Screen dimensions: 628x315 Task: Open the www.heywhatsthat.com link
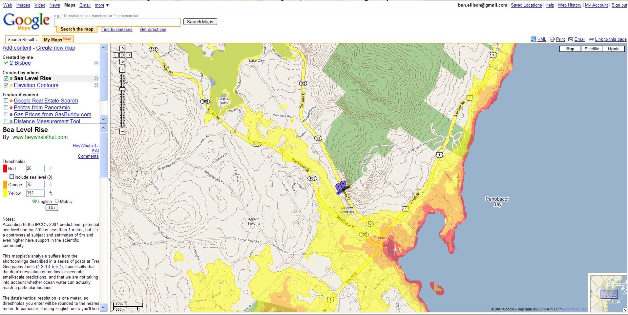pyautogui.click(x=40, y=137)
